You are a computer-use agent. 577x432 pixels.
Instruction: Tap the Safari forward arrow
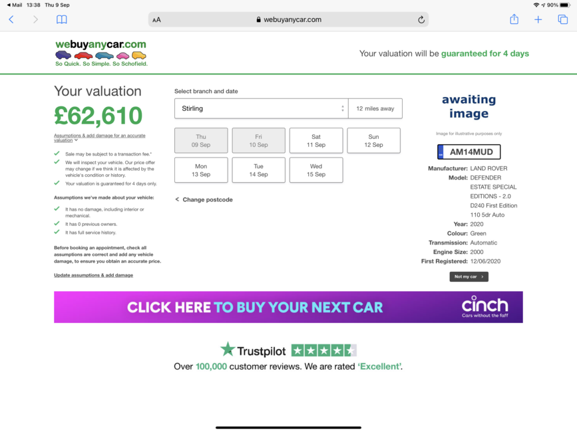[x=35, y=19]
